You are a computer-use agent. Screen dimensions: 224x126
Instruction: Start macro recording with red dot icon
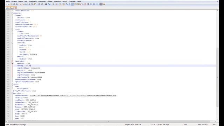point(85,4)
